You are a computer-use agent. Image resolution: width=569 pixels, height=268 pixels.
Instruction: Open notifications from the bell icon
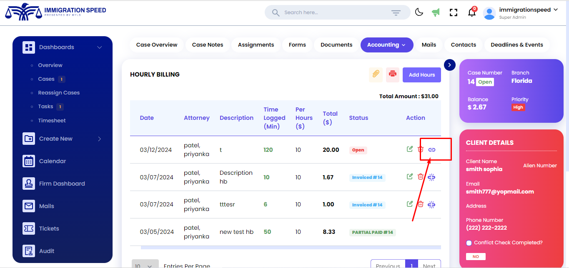pyautogui.click(x=471, y=13)
